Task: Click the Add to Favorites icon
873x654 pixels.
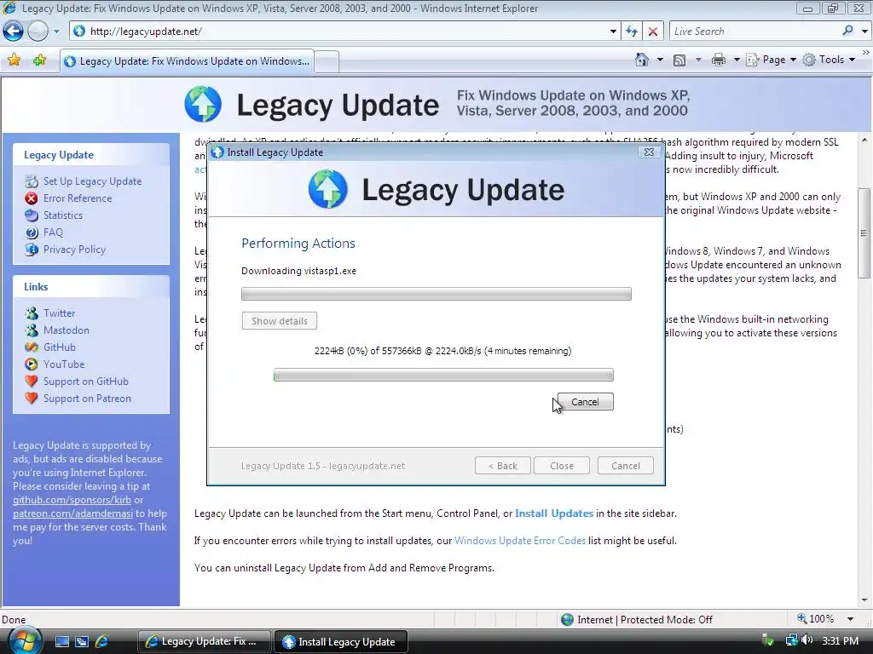Action: pos(40,60)
